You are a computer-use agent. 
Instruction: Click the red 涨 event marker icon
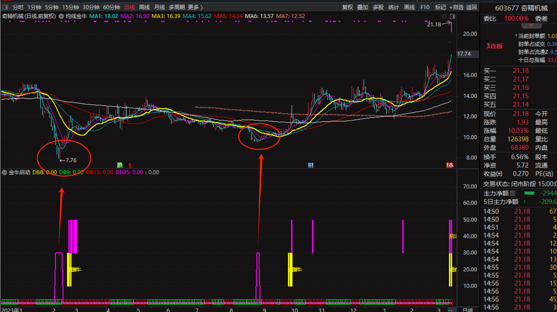coord(450,165)
